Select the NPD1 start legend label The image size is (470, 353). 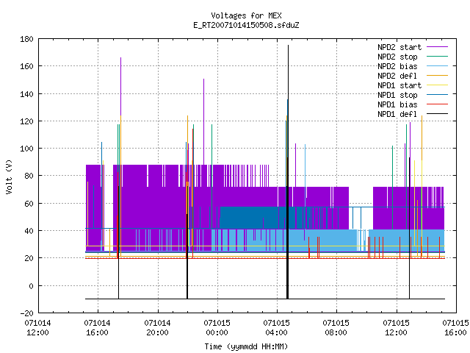tap(399, 85)
